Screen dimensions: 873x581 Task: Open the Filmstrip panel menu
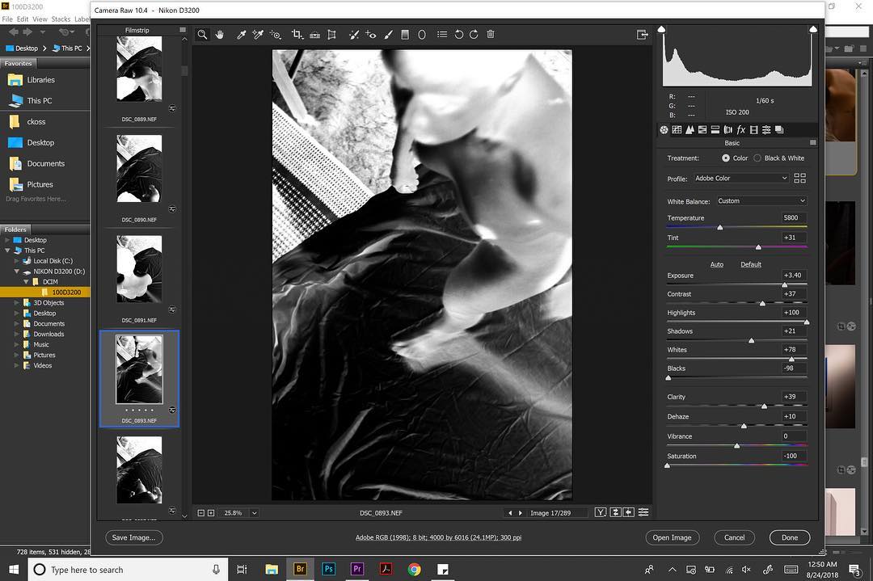[x=183, y=30]
